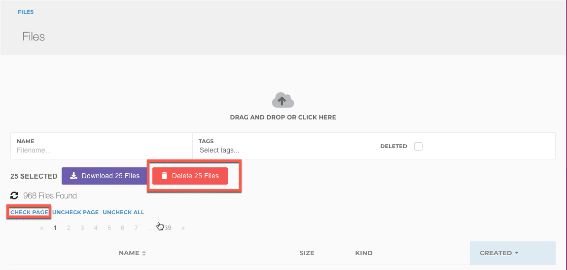The width and height of the screenshot is (567, 270).
Task: Click the Uncheck Page link
Action: pos(75,212)
